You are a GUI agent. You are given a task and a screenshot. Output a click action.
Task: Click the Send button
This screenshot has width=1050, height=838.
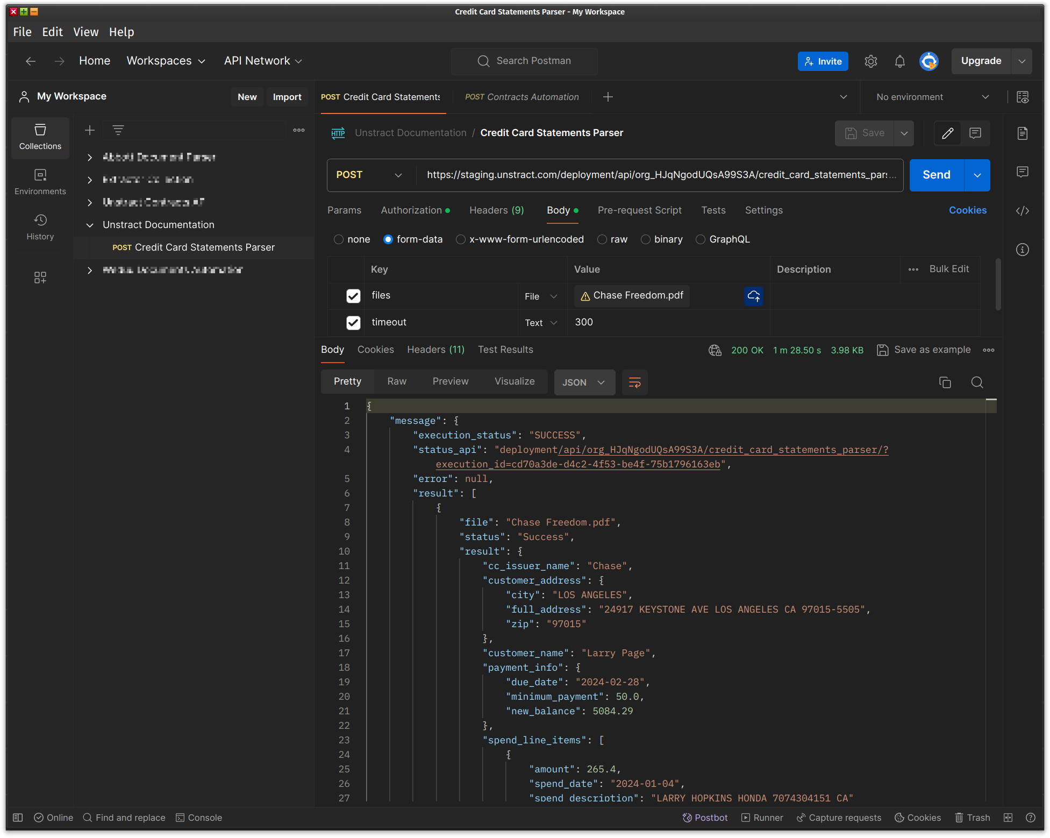936,175
